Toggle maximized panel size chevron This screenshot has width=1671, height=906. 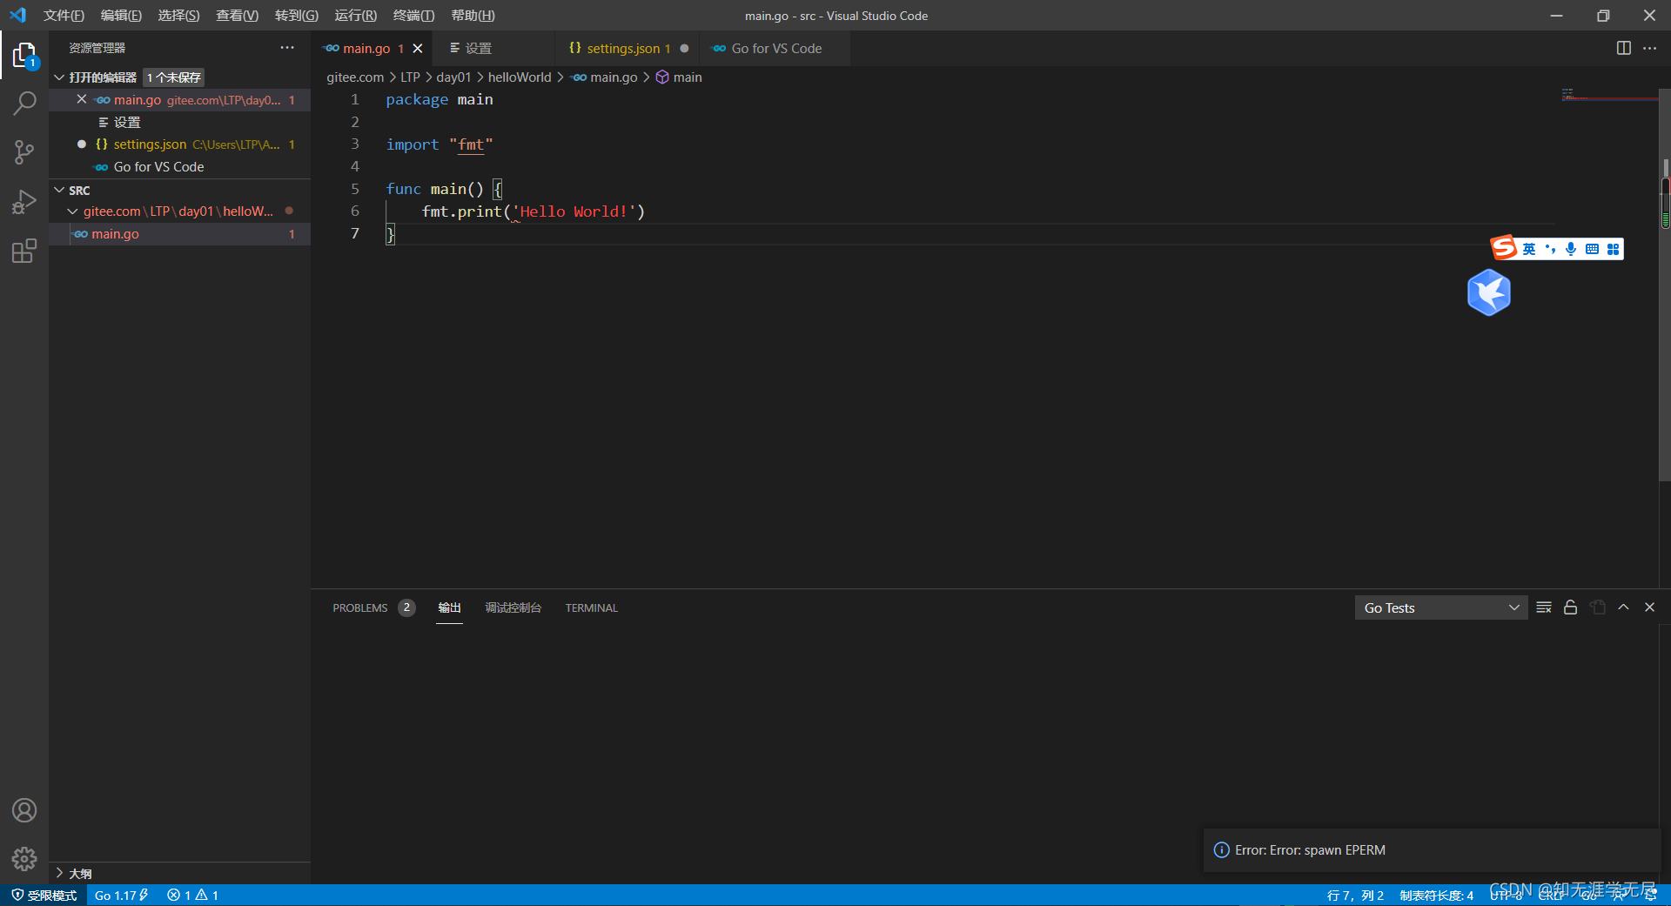point(1623,607)
